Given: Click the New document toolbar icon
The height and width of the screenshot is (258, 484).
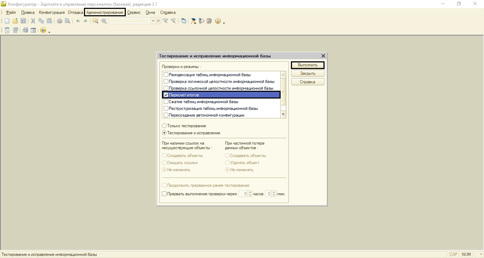Looking at the screenshot, I should click(7, 21).
